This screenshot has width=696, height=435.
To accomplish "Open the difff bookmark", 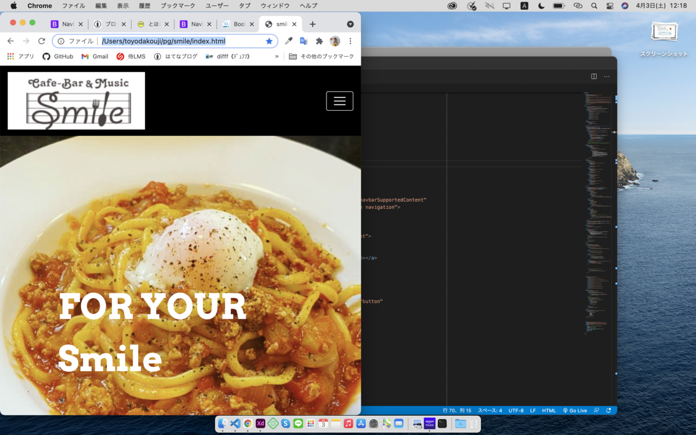I will tap(228, 56).
